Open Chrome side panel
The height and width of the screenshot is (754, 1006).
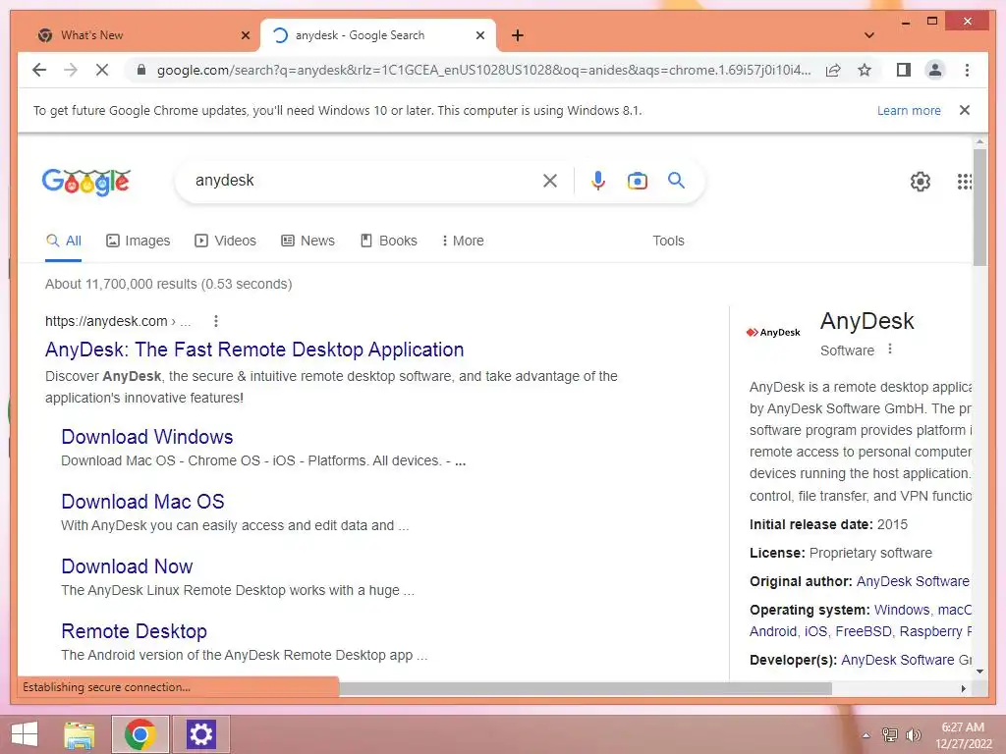pos(904,70)
